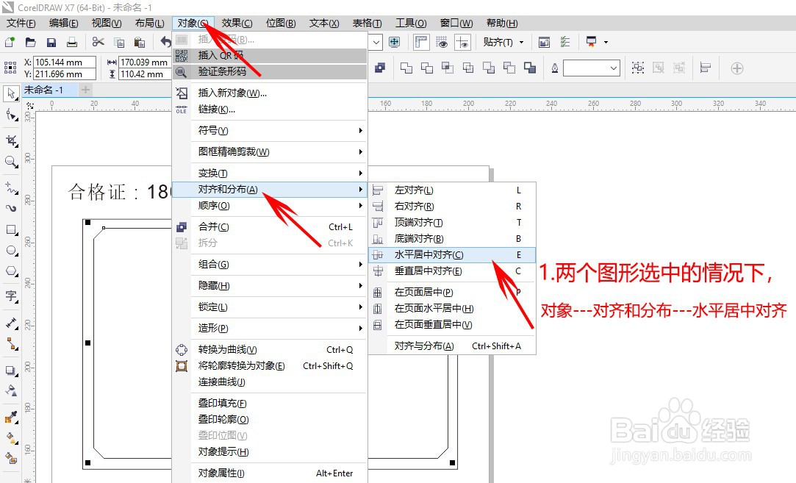
Task: Click the Open folder icon
Action: coord(30,42)
